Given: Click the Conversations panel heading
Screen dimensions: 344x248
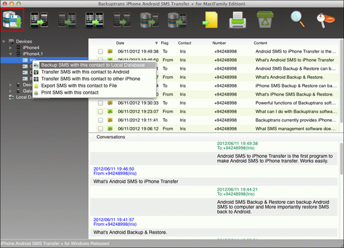Looking at the screenshot, I should (111, 137).
